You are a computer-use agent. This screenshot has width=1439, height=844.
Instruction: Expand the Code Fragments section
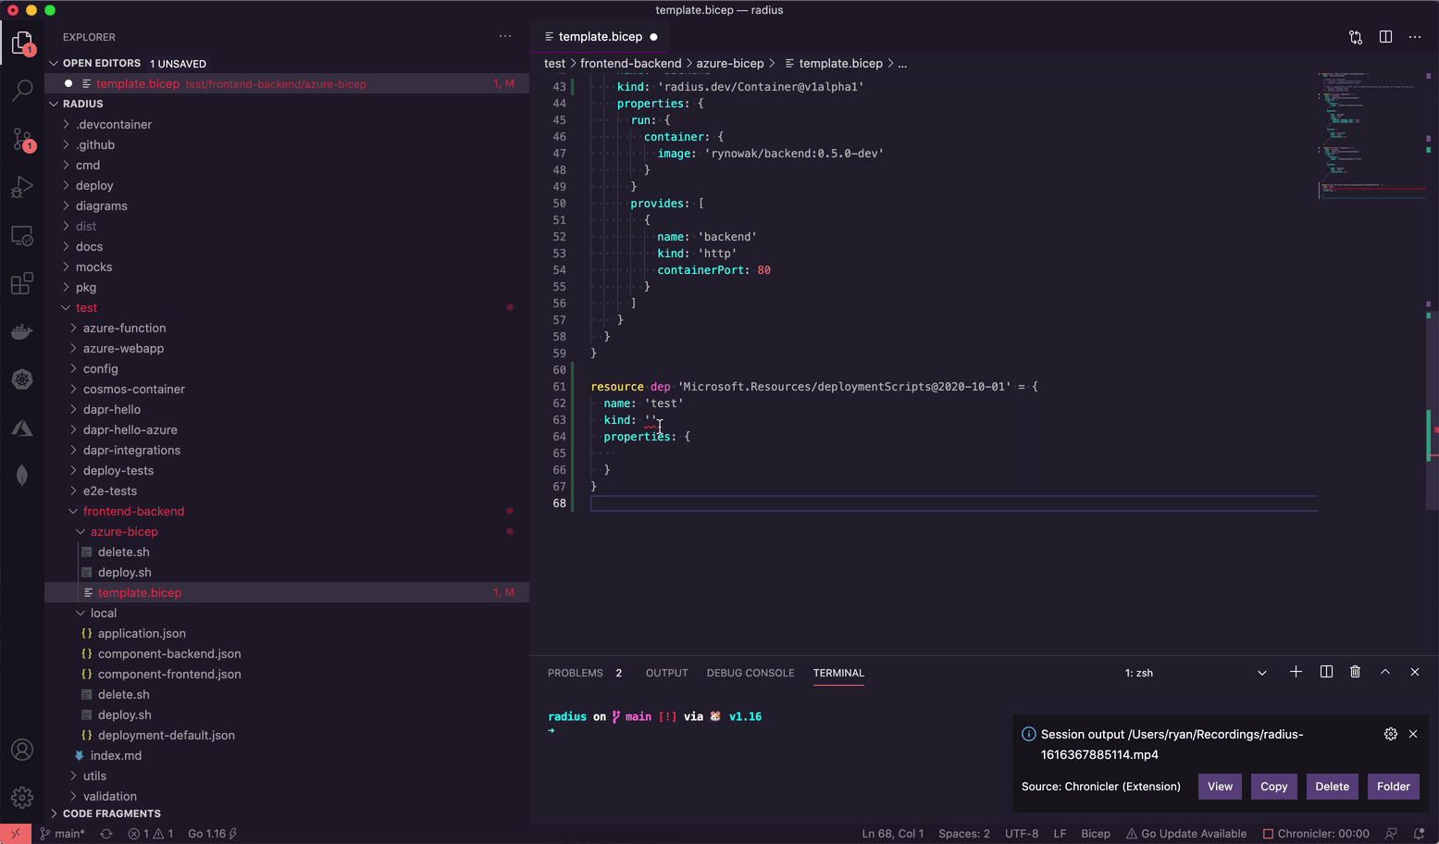point(287,813)
